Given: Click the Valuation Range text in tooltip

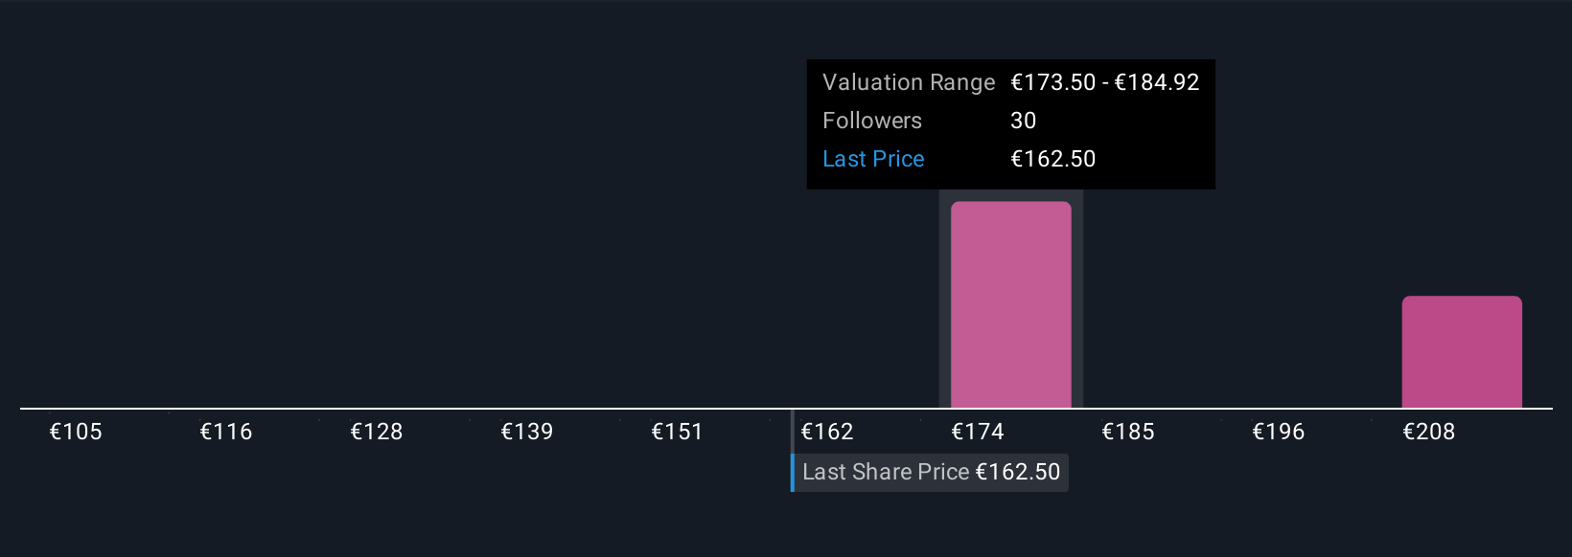Looking at the screenshot, I should tap(909, 82).
